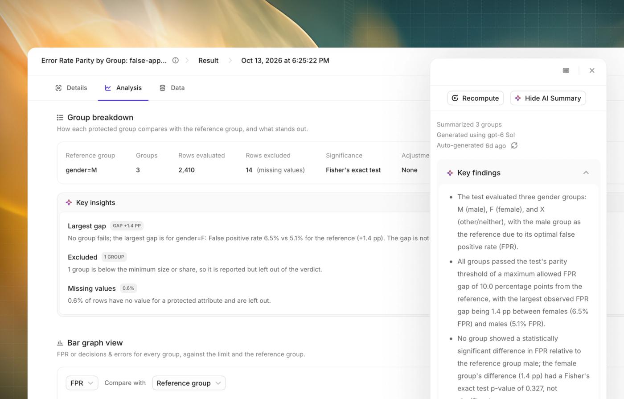
Task: Click the 14 (missing values) rows excluded value
Action: [275, 170]
